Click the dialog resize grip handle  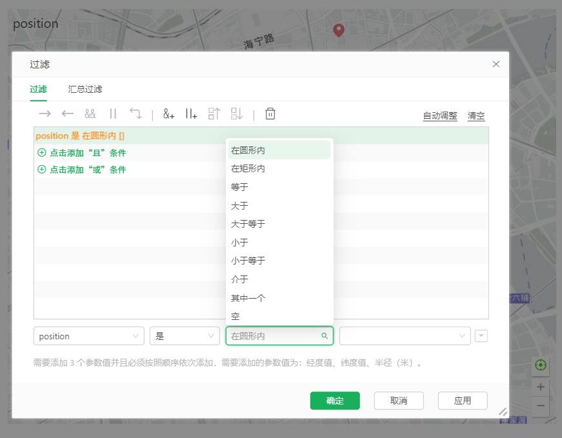point(503,412)
